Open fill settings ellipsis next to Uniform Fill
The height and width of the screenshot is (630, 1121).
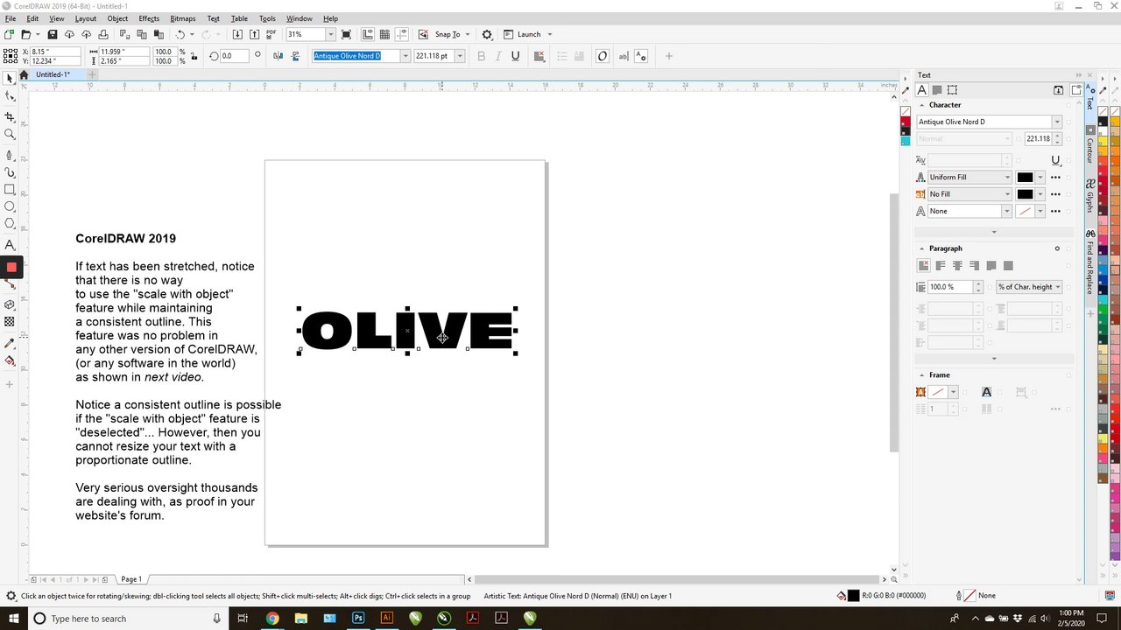coord(1055,177)
